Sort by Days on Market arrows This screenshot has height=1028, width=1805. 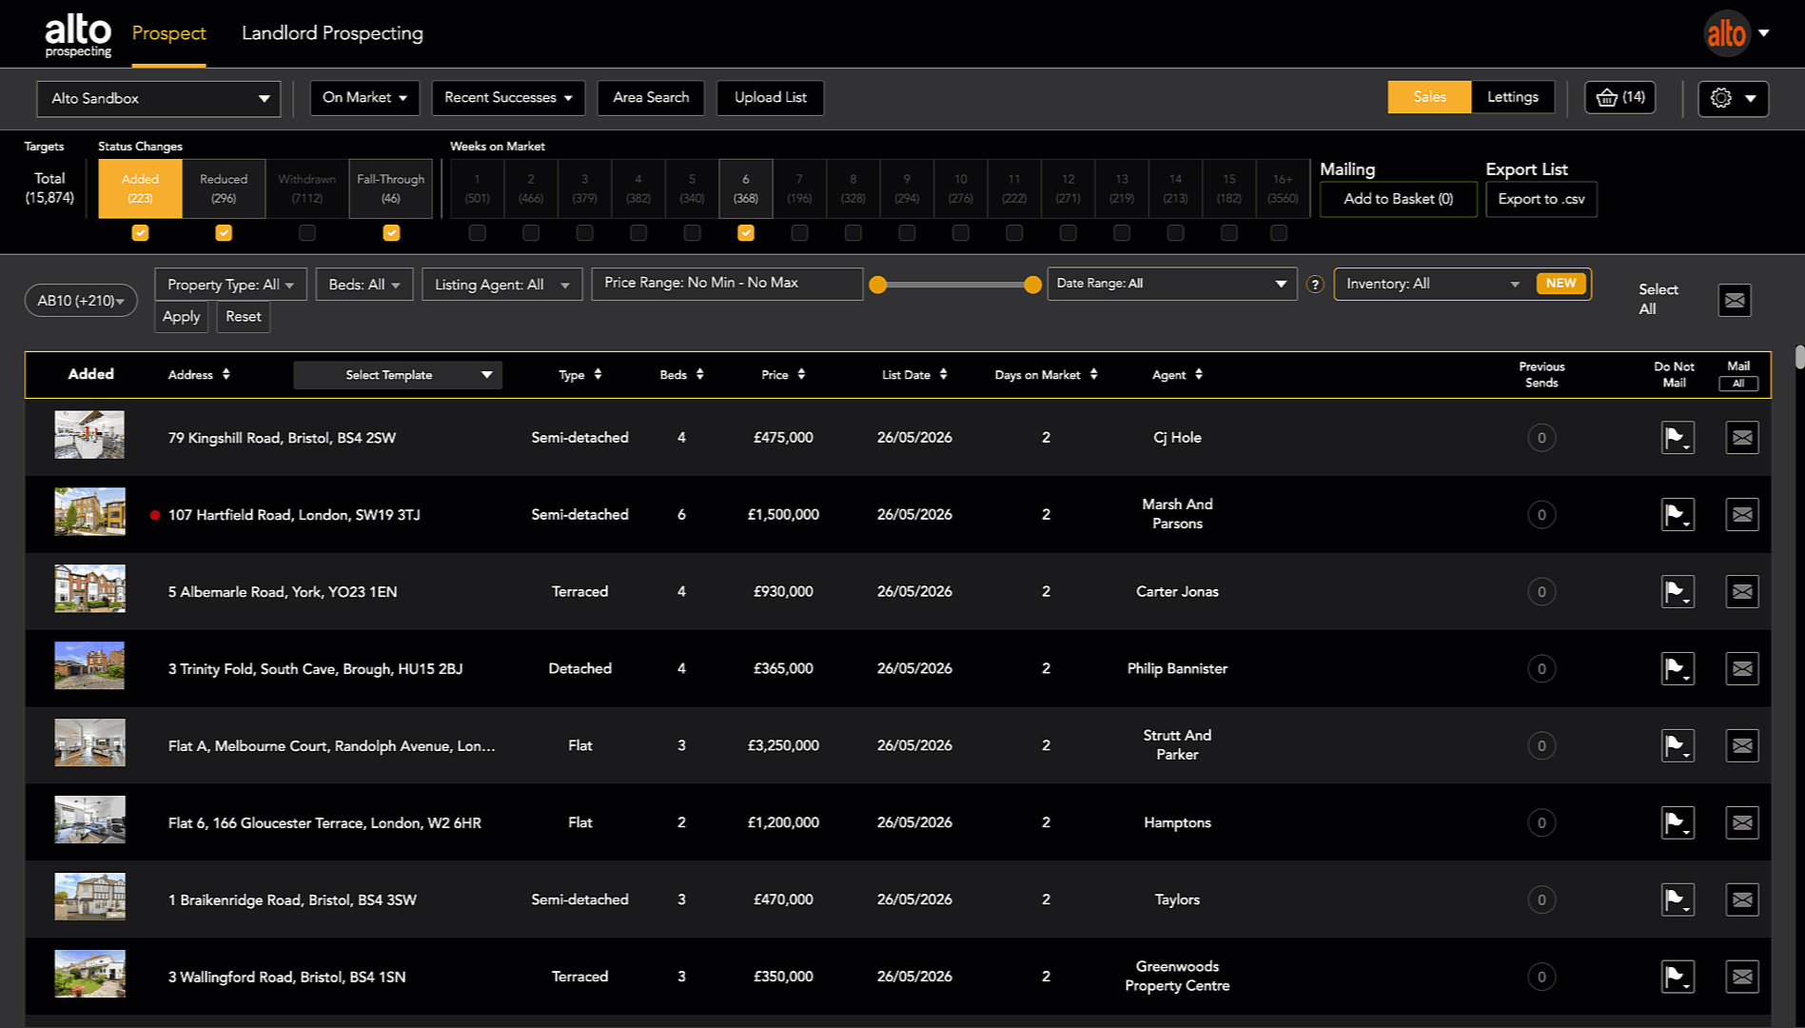click(x=1093, y=375)
